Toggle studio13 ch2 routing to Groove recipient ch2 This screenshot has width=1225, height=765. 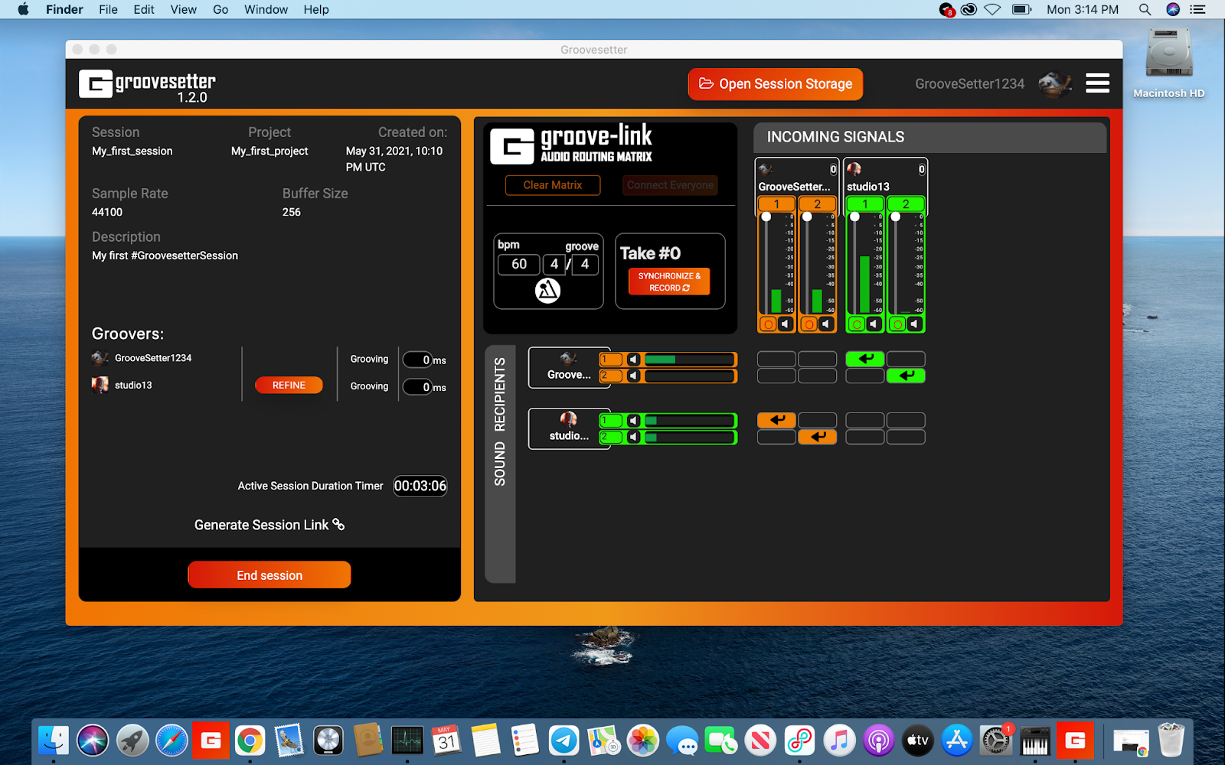point(906,376)
